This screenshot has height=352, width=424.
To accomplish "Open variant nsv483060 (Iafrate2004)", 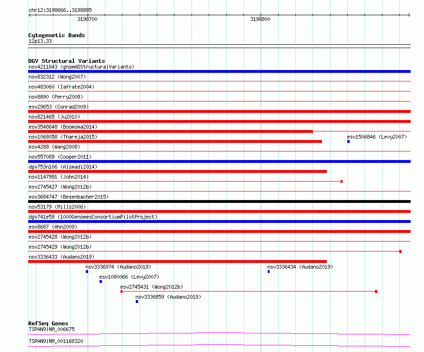I will 61,87.
